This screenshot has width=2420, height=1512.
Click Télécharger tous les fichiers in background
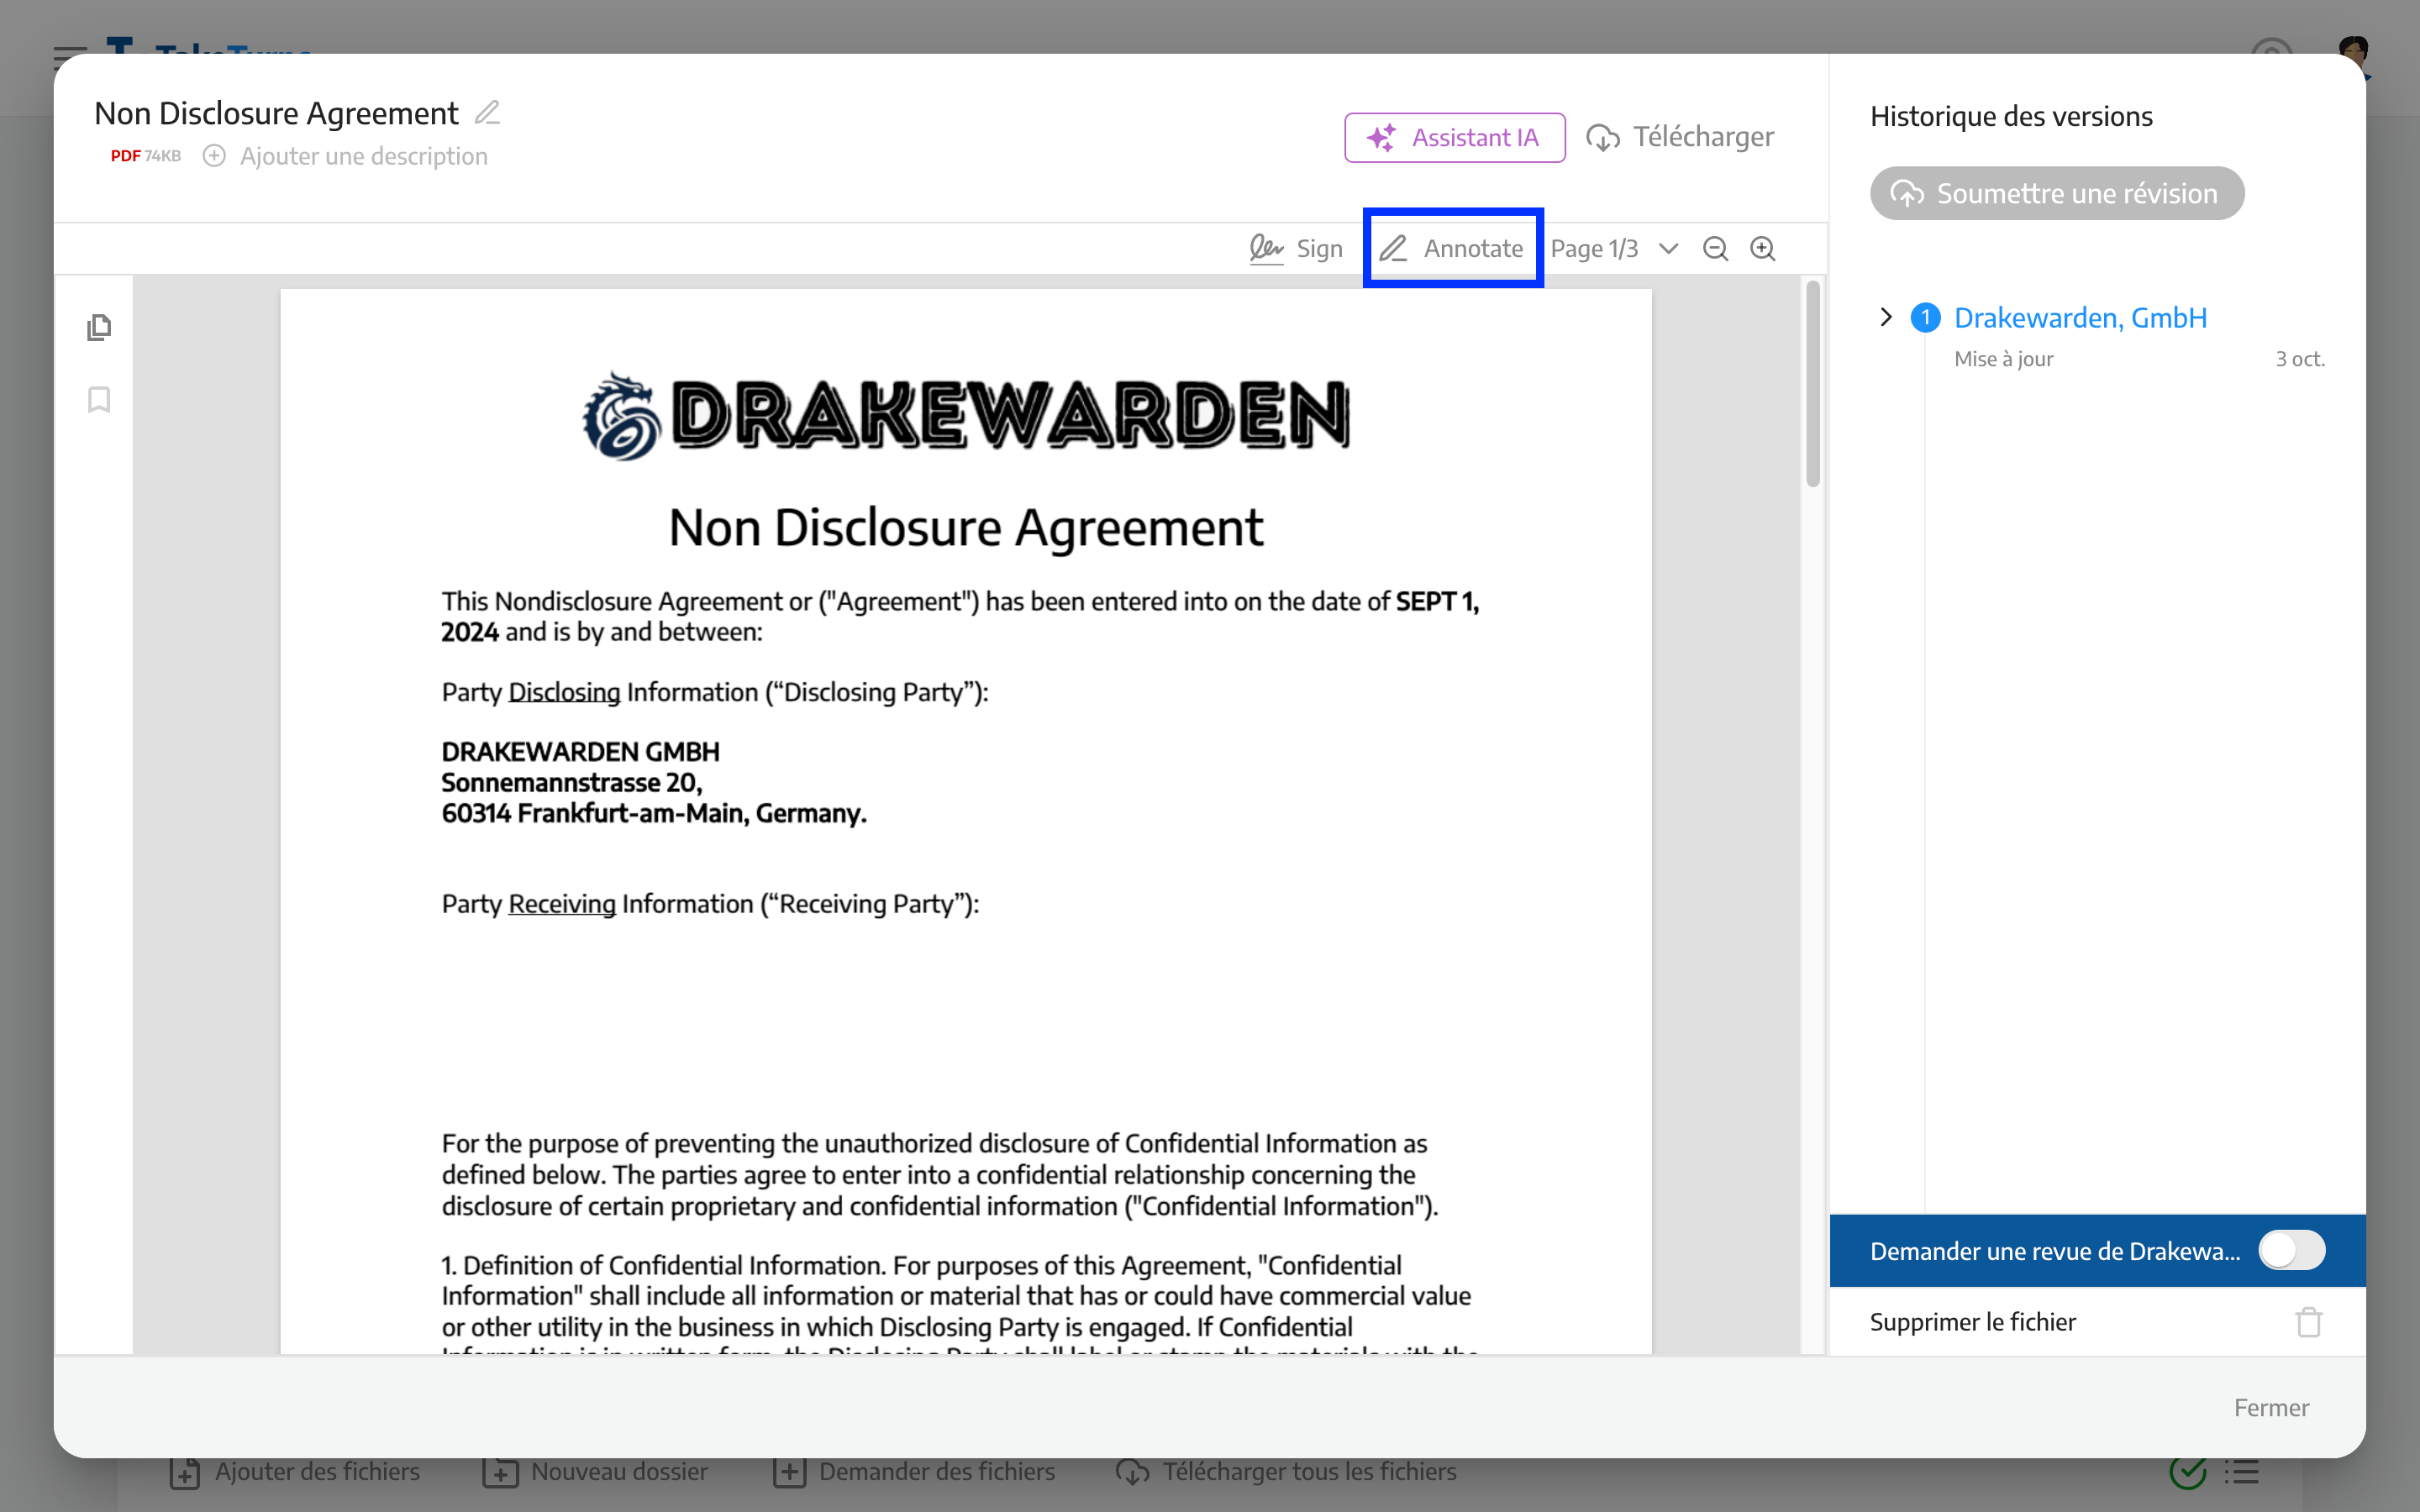(1286, 1472)
